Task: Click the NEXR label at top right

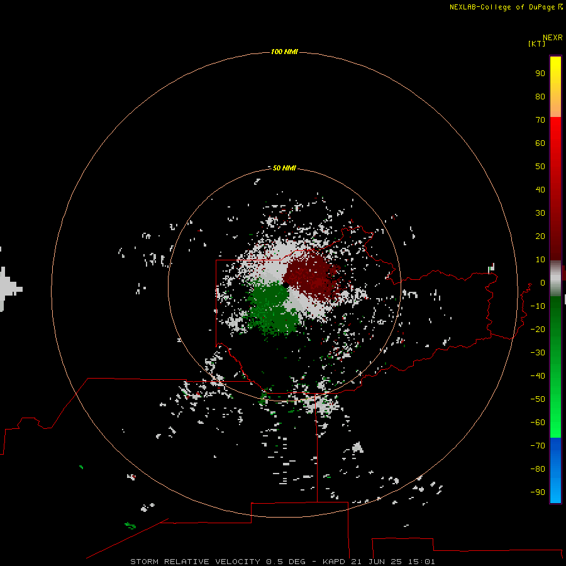Action: pyautogui.click(x=553, y=38)
